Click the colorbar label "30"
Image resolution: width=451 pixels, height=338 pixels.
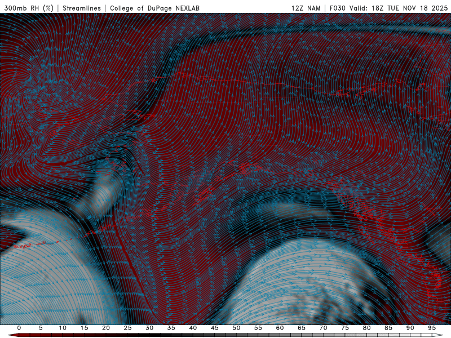click(149, 328)
